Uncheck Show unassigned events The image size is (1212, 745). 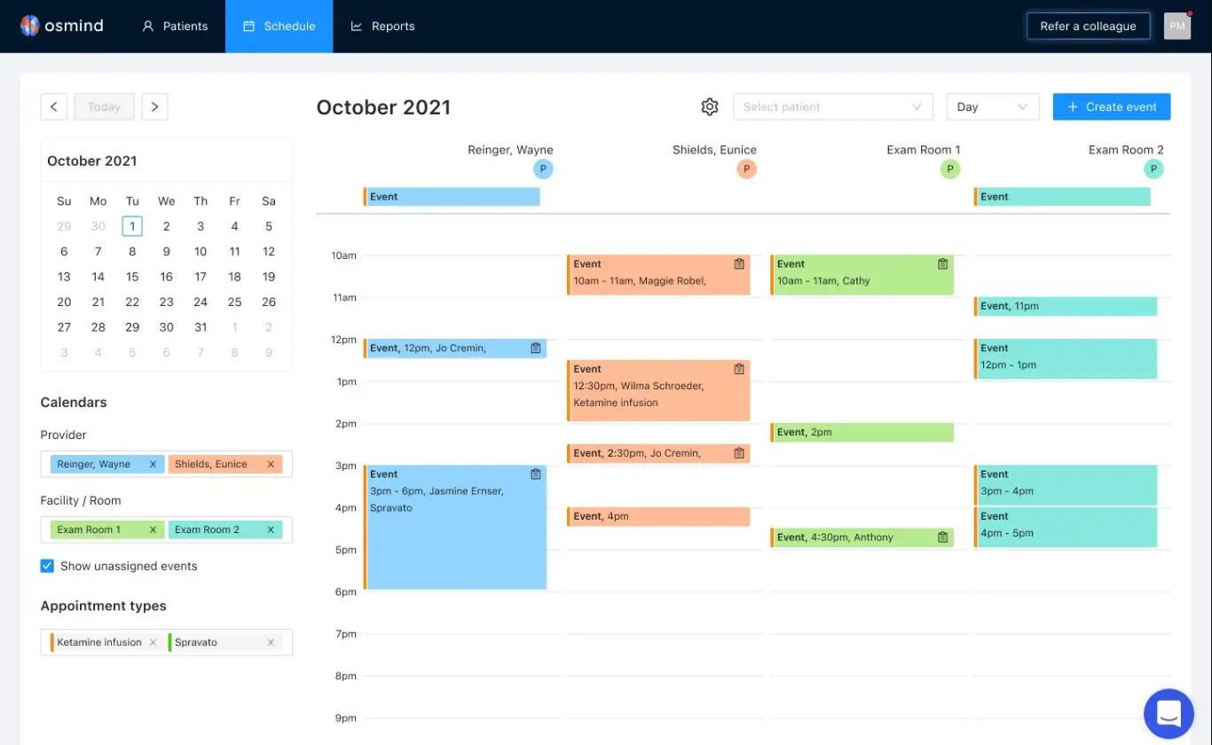[46, 566]
